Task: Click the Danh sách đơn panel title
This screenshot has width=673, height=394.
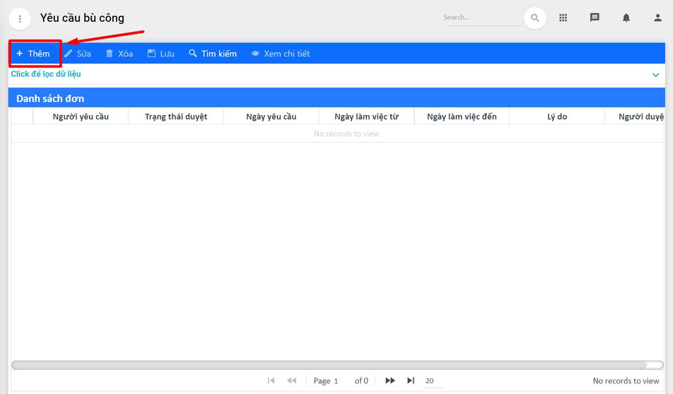Action: (50, 99)
